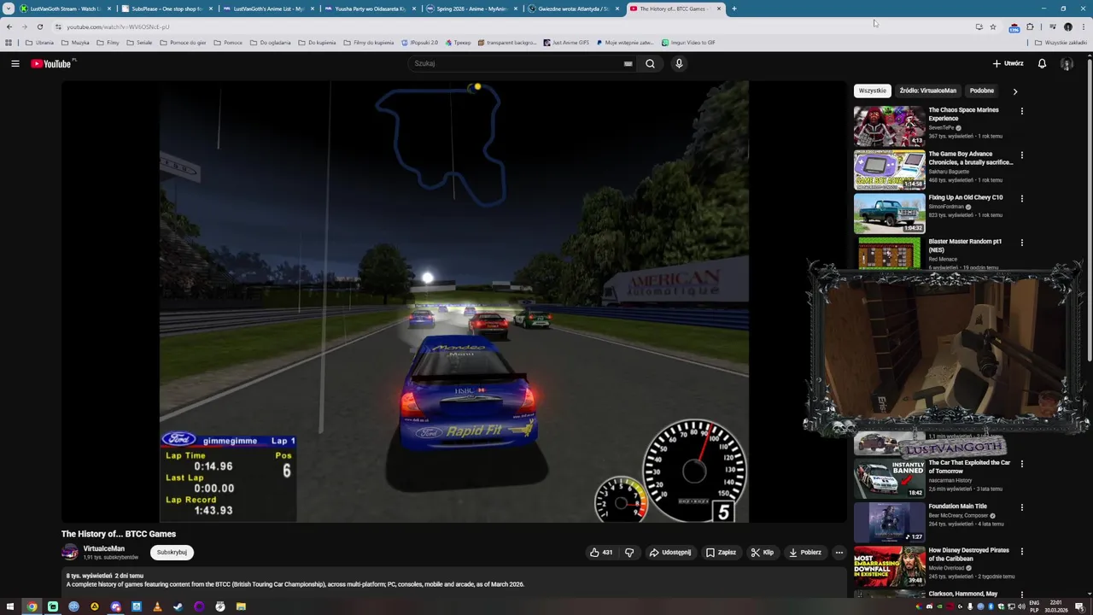Image resolution: width=1093 pixels, height=615 pixels.
Task: Open Wszystkie zakładki bookmarks folder
Action: (x=1061, y=43)
